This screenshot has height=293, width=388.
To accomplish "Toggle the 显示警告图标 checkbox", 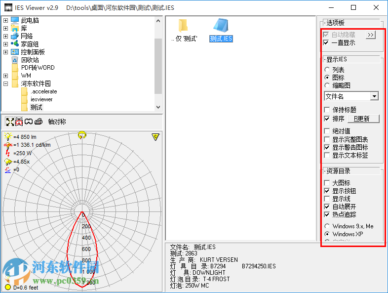I will 327,147.
